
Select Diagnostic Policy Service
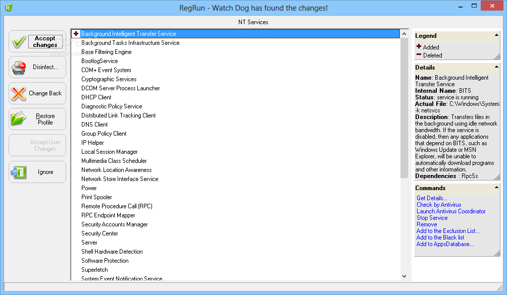pyautogui.click(x=112, y=106)
